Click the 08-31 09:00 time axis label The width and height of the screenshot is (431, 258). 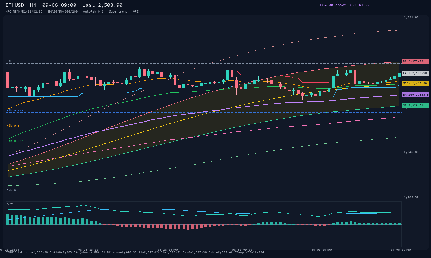(x=242, y=250)
